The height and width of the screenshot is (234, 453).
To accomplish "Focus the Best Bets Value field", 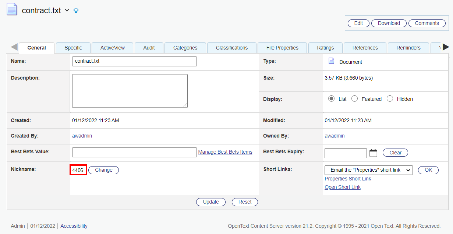I will tap(134, 152).
